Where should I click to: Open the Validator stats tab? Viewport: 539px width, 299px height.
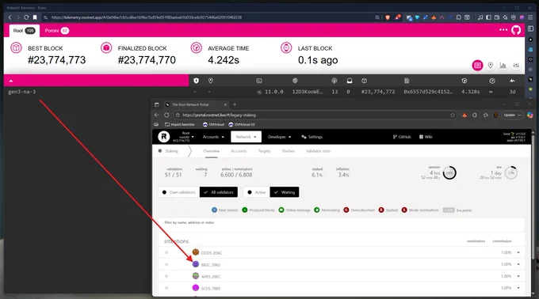tap(318, 151)
